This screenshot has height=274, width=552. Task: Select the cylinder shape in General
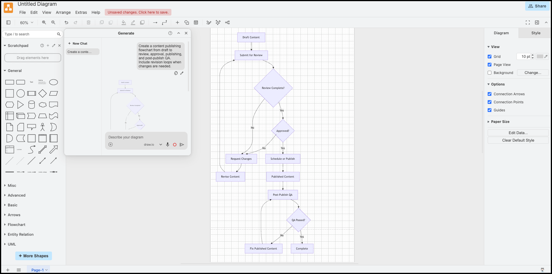pos(31,104)
